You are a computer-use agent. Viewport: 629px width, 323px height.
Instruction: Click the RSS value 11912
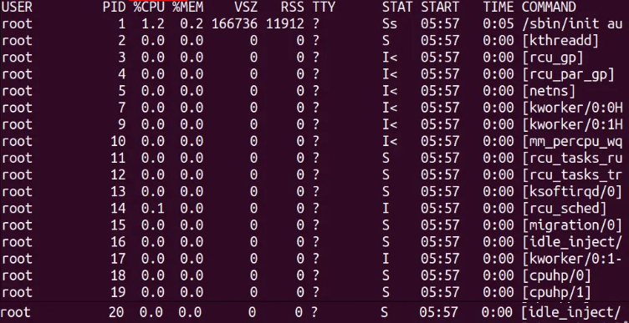point(285,24)
